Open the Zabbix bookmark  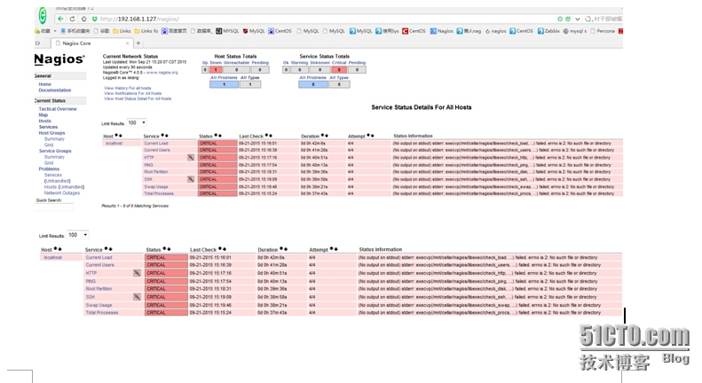548,31
